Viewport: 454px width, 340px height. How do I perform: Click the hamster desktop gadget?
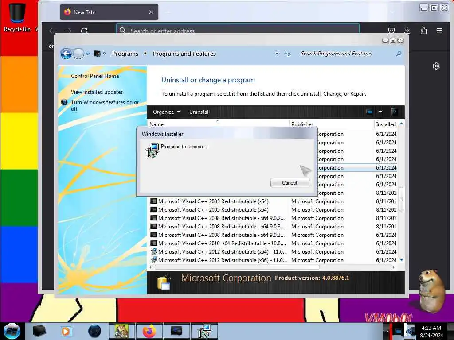(x=431, y=291)
